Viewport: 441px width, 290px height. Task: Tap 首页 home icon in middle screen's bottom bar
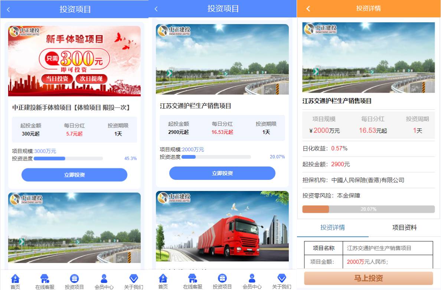pyautogui.click(x=163, y=279)
